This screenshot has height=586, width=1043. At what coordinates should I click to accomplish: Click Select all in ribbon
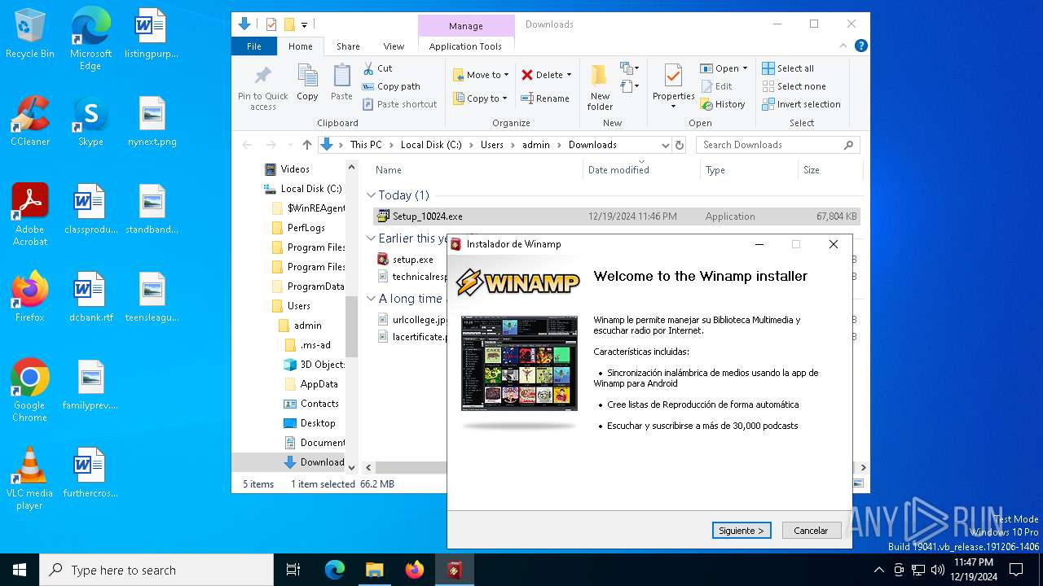tap(788, 68)
